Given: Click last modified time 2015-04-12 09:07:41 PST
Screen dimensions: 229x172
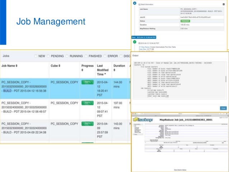Looking at the screenshot, I should (x=103, y=110).
